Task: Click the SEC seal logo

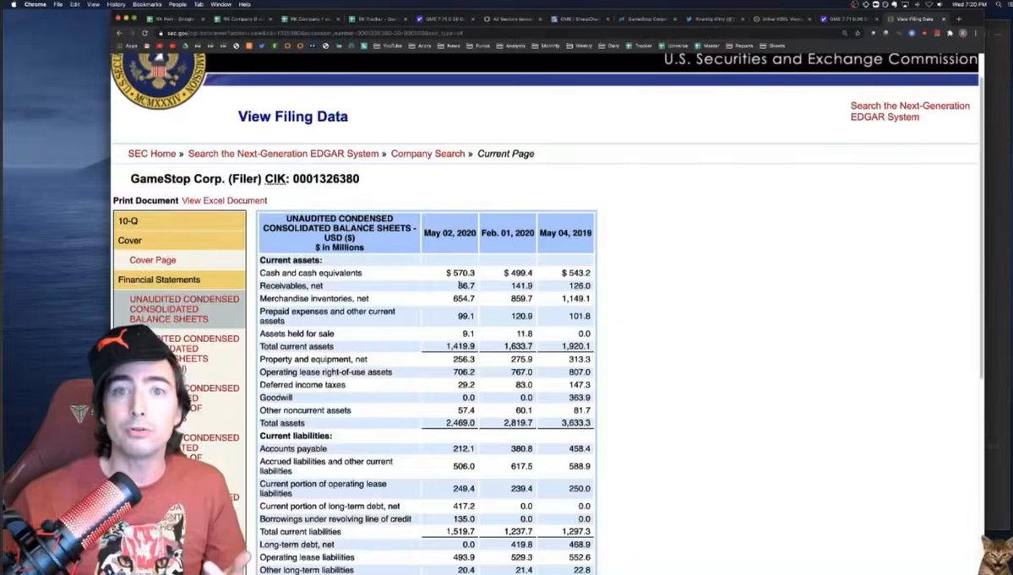Action: (x=159, y=80)
